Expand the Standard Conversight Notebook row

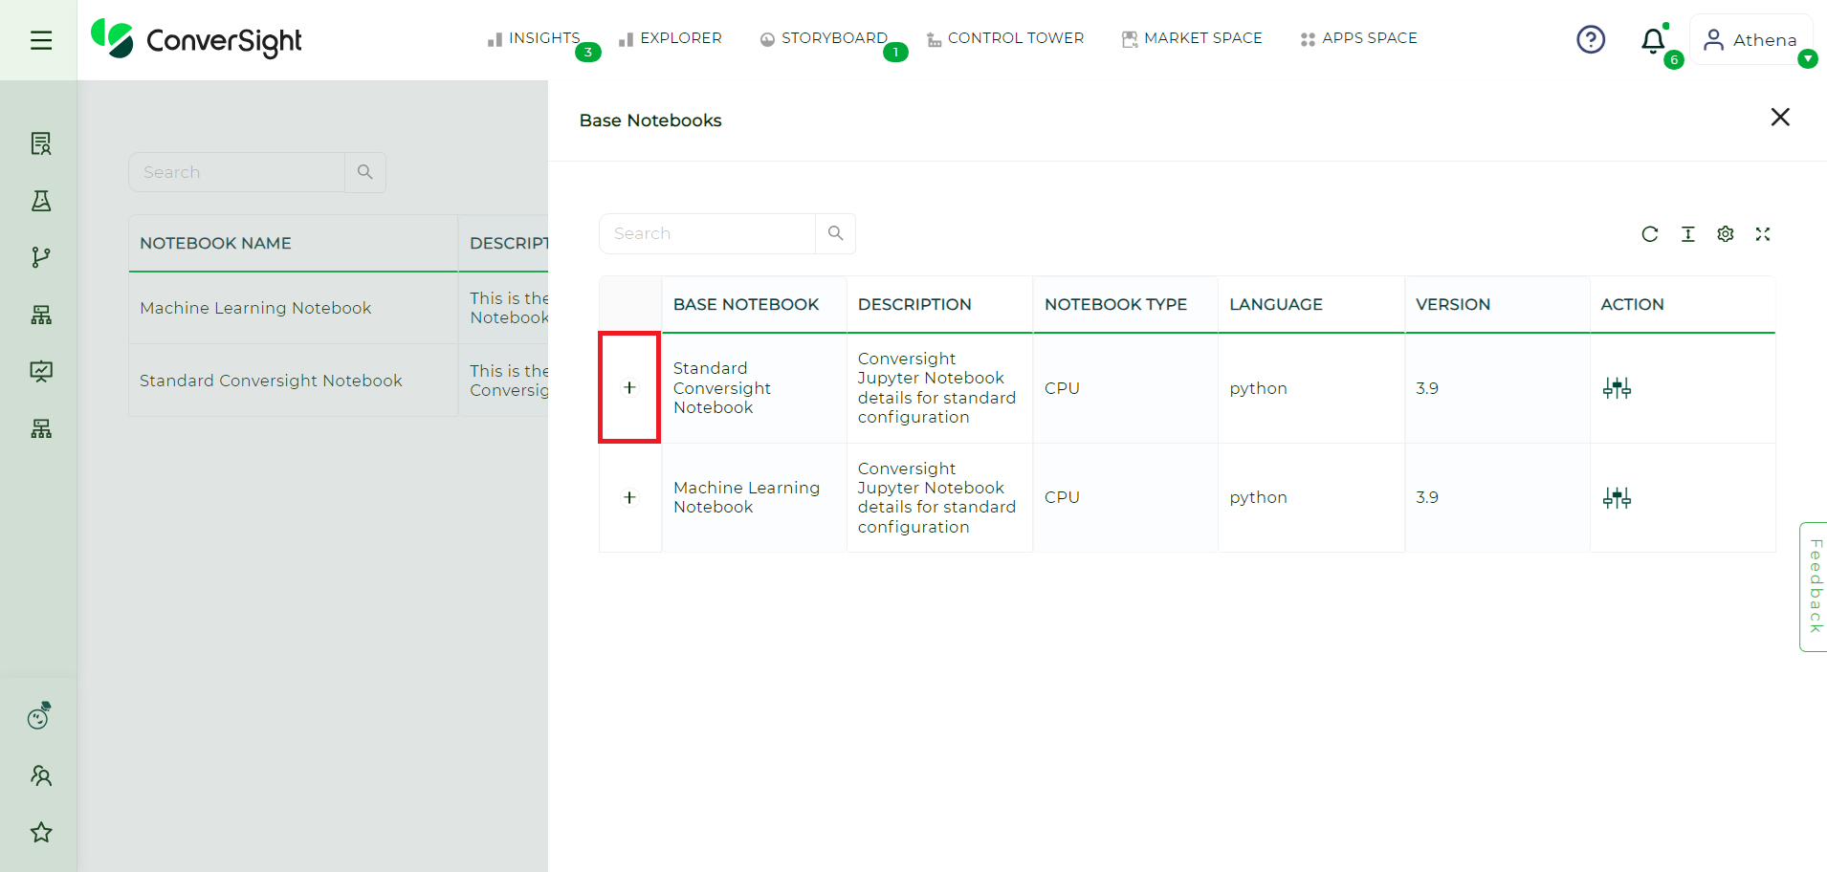629,387
